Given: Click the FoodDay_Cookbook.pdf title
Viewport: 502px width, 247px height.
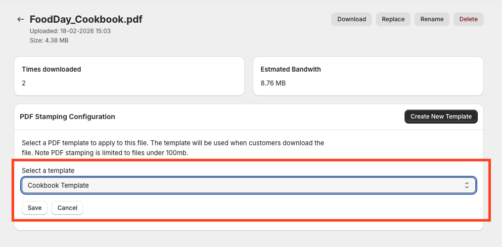Looking at the screenshot, I should [x=86, y=19].
